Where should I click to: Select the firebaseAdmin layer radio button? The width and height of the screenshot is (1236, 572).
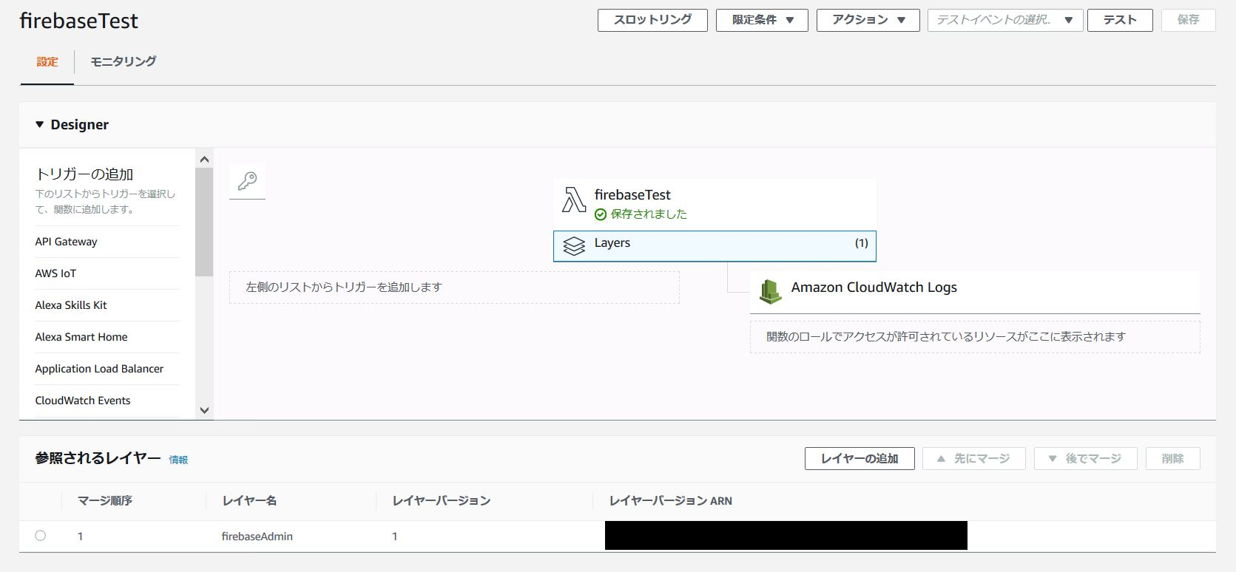click(x=41, y=536)
